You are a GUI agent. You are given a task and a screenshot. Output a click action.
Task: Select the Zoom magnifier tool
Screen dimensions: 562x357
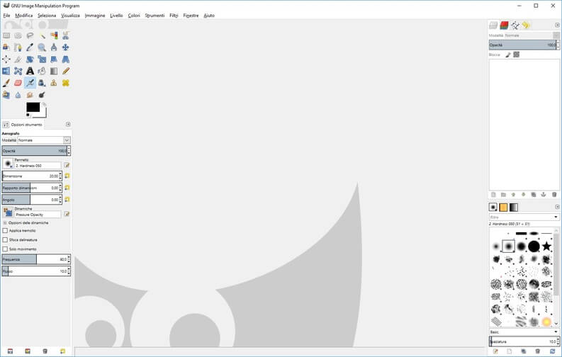(x=42, y=47)
